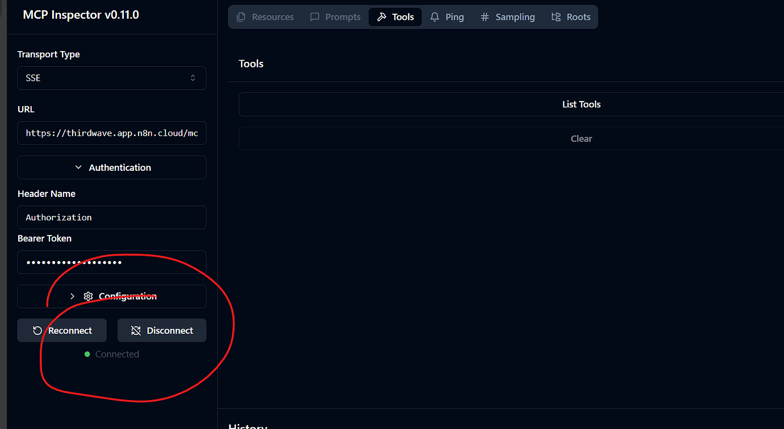This screenshot has height=429, width=784.
Task: Click the crossed-bell icon on Disconnect
Action: coord(135,330)
